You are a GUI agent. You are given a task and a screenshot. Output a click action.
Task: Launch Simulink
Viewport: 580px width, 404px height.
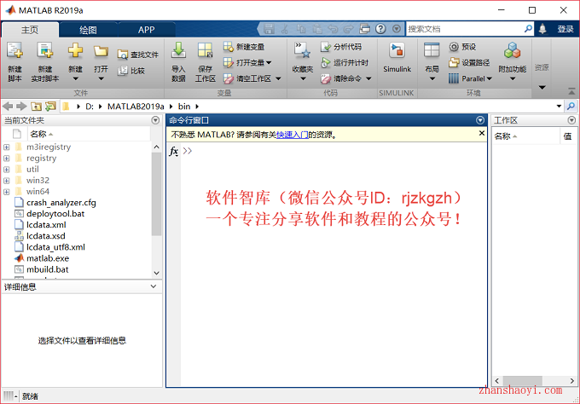point(397,57)
